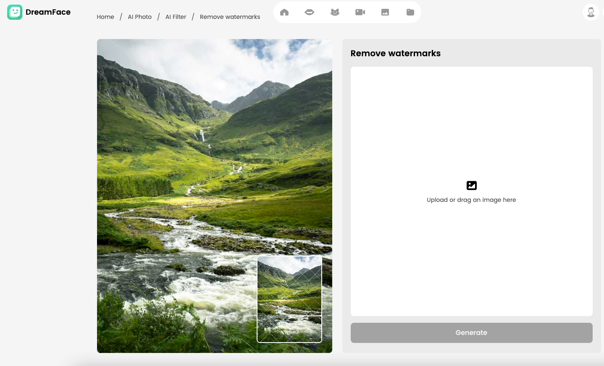
Task: Click the image upload icon
Action: (471, 186)
